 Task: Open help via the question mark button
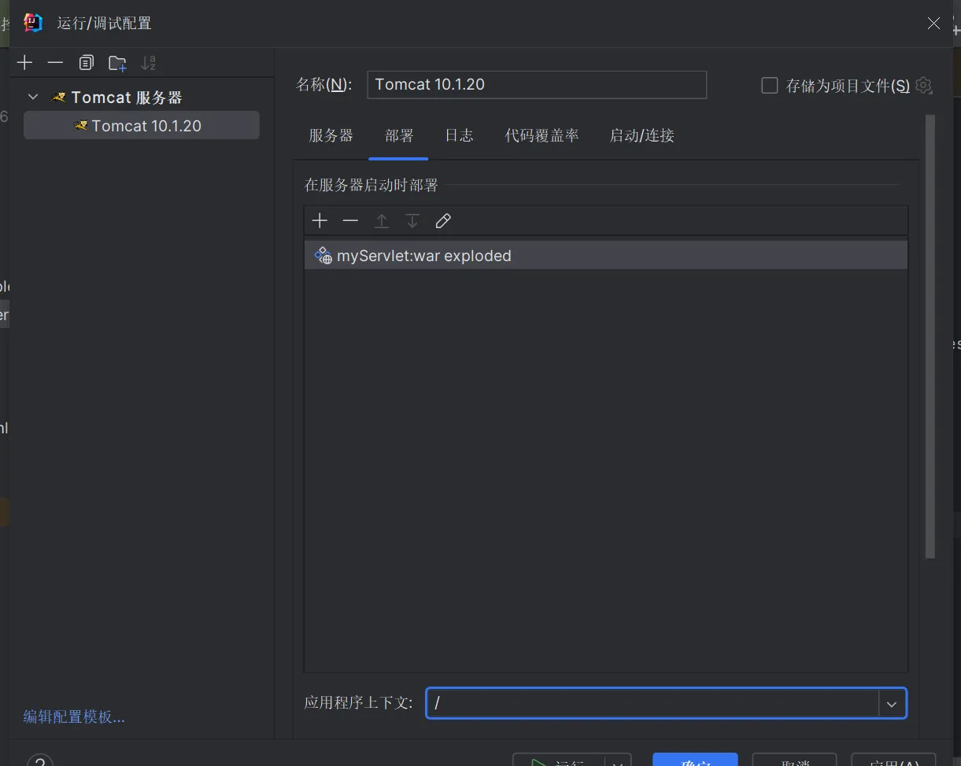point(40,761)
